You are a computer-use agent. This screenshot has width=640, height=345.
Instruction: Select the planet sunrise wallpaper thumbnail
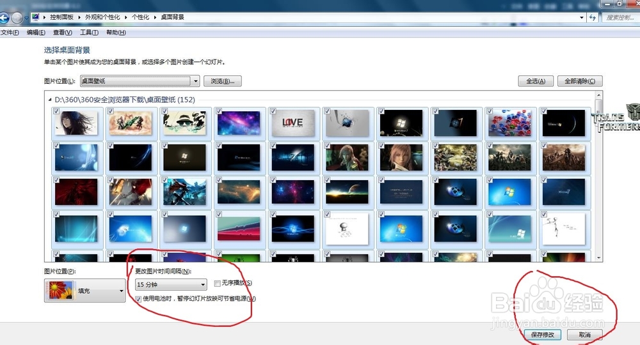(x=348, y=192)
